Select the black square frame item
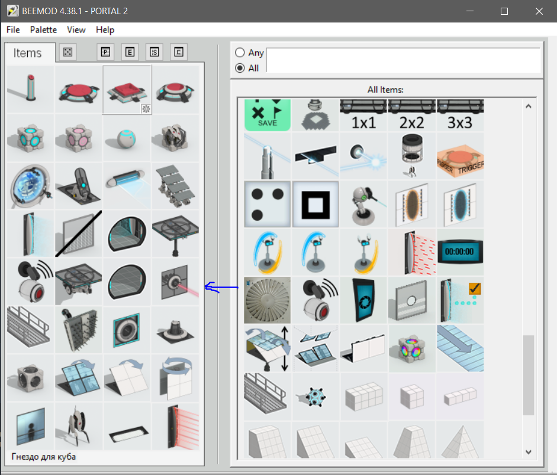Image resolution: width=557 pixels, height=475 pixels. tap(315, 204)
